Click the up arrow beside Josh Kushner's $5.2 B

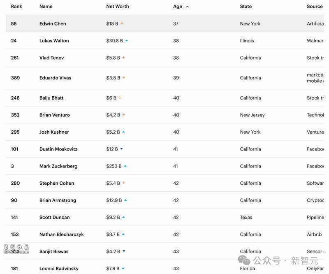124,132
